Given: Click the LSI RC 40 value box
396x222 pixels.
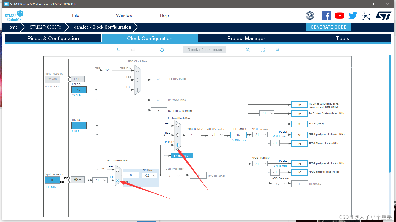Looking at the screenshot, I should pos(79,90).
